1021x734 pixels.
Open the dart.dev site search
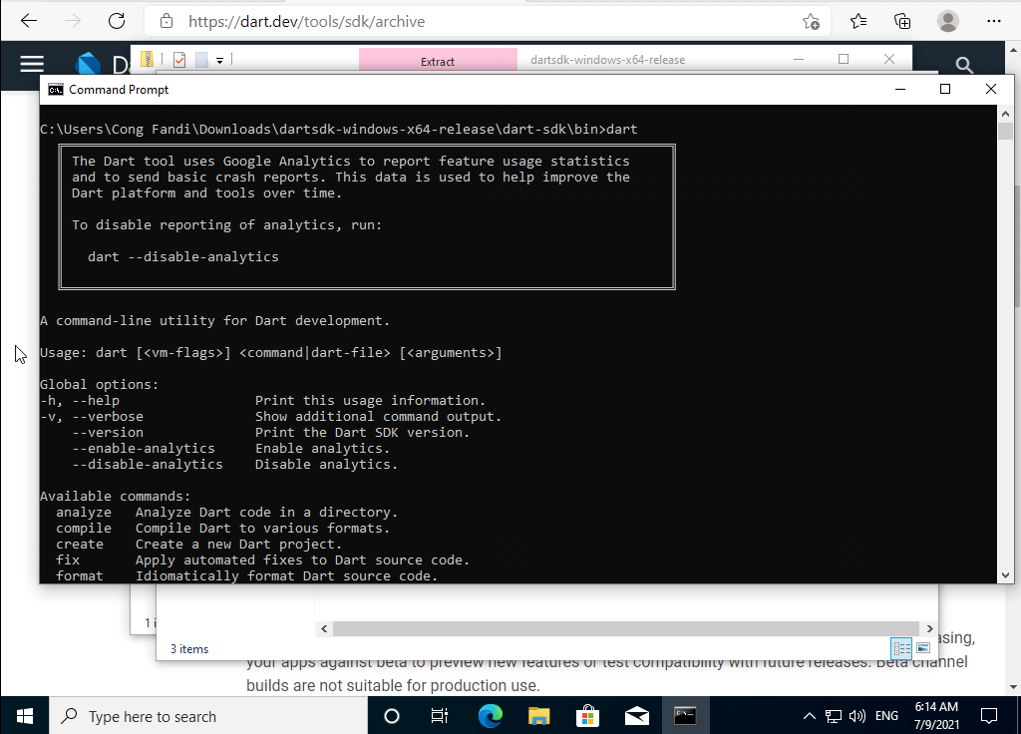964,65
